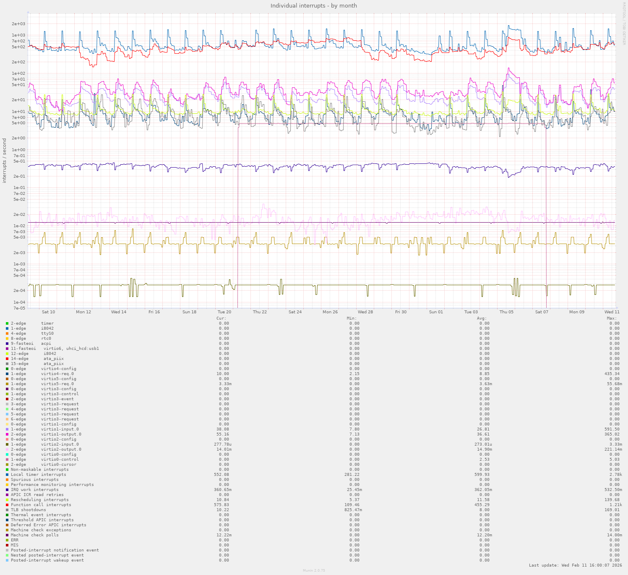Click the Spurious interrupts legend entry
Screen dimensions: 628x575
(34, 480)
